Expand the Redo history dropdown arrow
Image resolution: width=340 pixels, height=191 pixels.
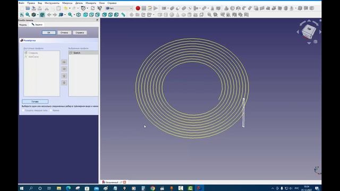[x=78, y=8]
